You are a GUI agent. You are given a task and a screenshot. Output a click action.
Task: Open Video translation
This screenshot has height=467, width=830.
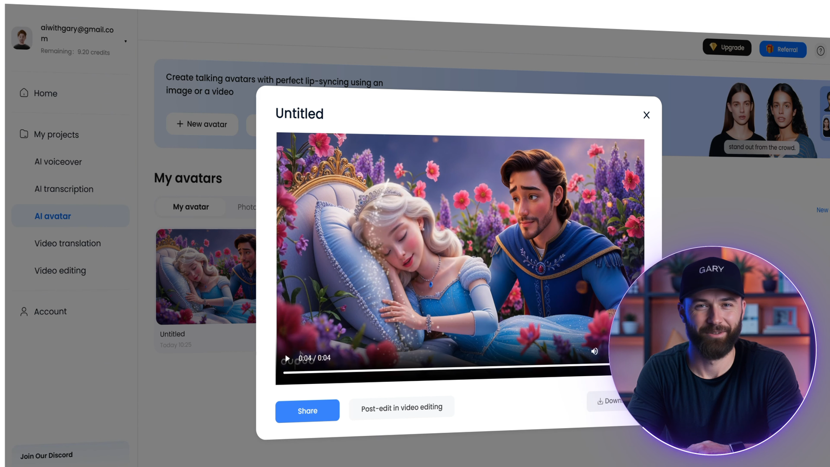(x=67, y=243)
